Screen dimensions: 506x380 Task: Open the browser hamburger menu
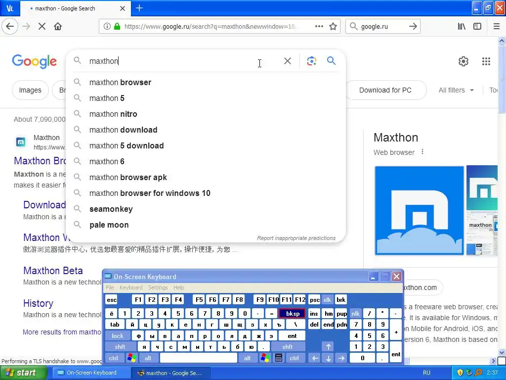[x=497, y=27]
